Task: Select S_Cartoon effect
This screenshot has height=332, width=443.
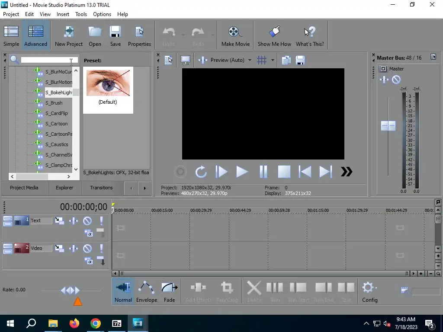Action: pos(57,124)
